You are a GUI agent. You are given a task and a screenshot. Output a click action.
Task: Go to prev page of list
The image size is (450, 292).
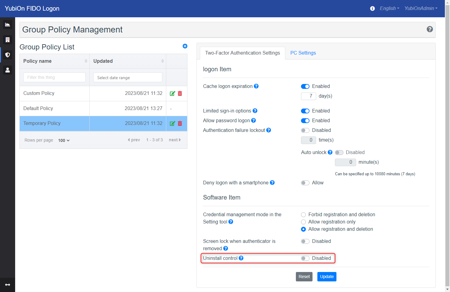coord(134,140)
